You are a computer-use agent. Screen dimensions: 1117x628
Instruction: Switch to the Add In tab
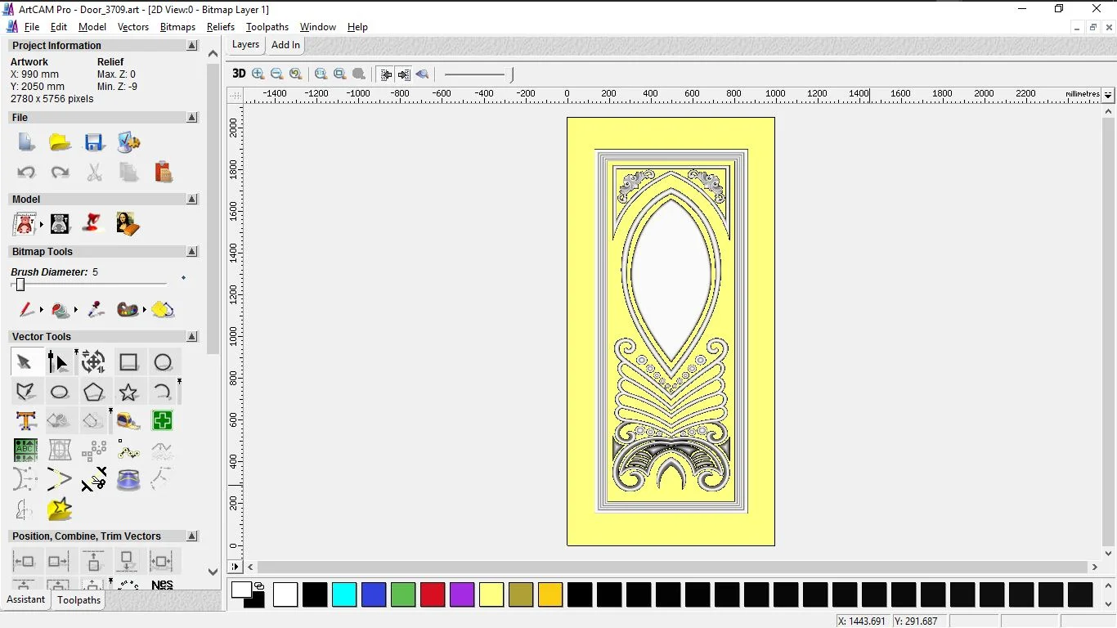(285, 45)
